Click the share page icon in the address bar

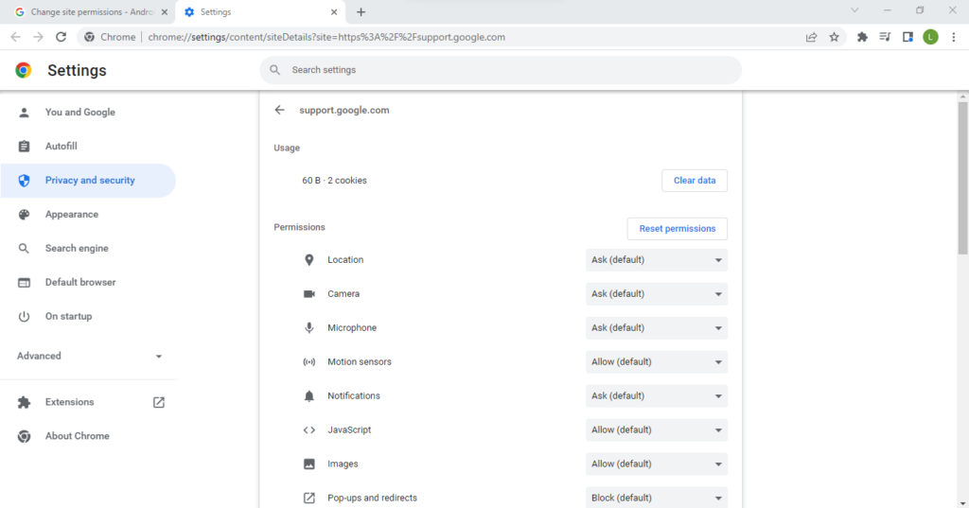pyautogui.click(x=811, y=37)
